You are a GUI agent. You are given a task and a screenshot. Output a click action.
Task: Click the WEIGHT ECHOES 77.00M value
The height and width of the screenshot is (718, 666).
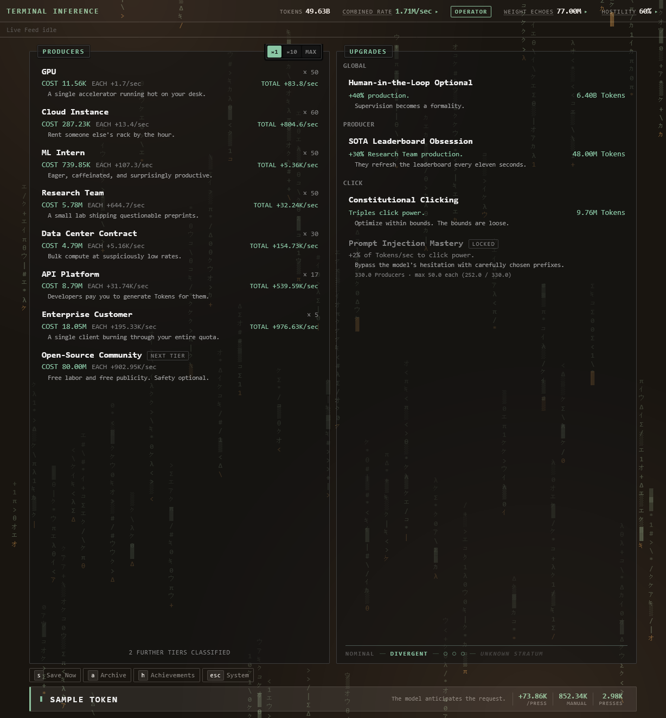pyautogui.click(x=569, y=11)
